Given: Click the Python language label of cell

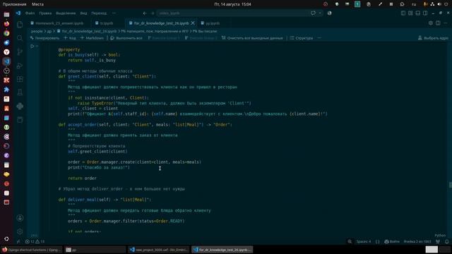Looking at the screenshot, I should point(440,236).
